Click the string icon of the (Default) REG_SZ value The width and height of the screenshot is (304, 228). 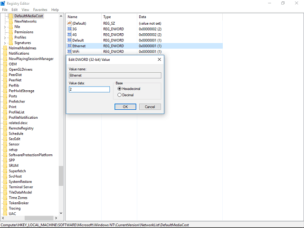(69, 23)
